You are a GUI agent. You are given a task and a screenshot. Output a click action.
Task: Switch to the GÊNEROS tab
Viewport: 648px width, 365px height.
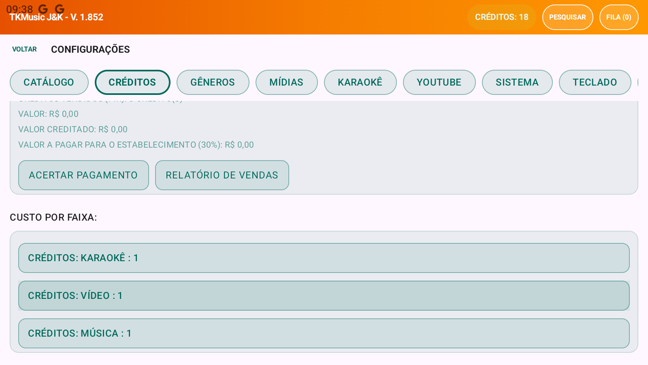(x=213, y=82)
